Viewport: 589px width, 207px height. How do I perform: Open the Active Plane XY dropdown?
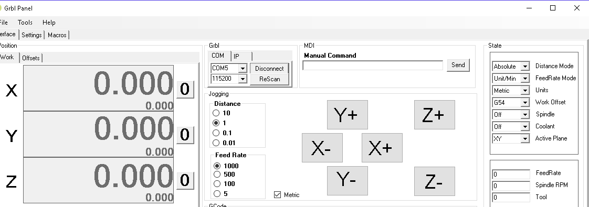(x=525, y=138)
